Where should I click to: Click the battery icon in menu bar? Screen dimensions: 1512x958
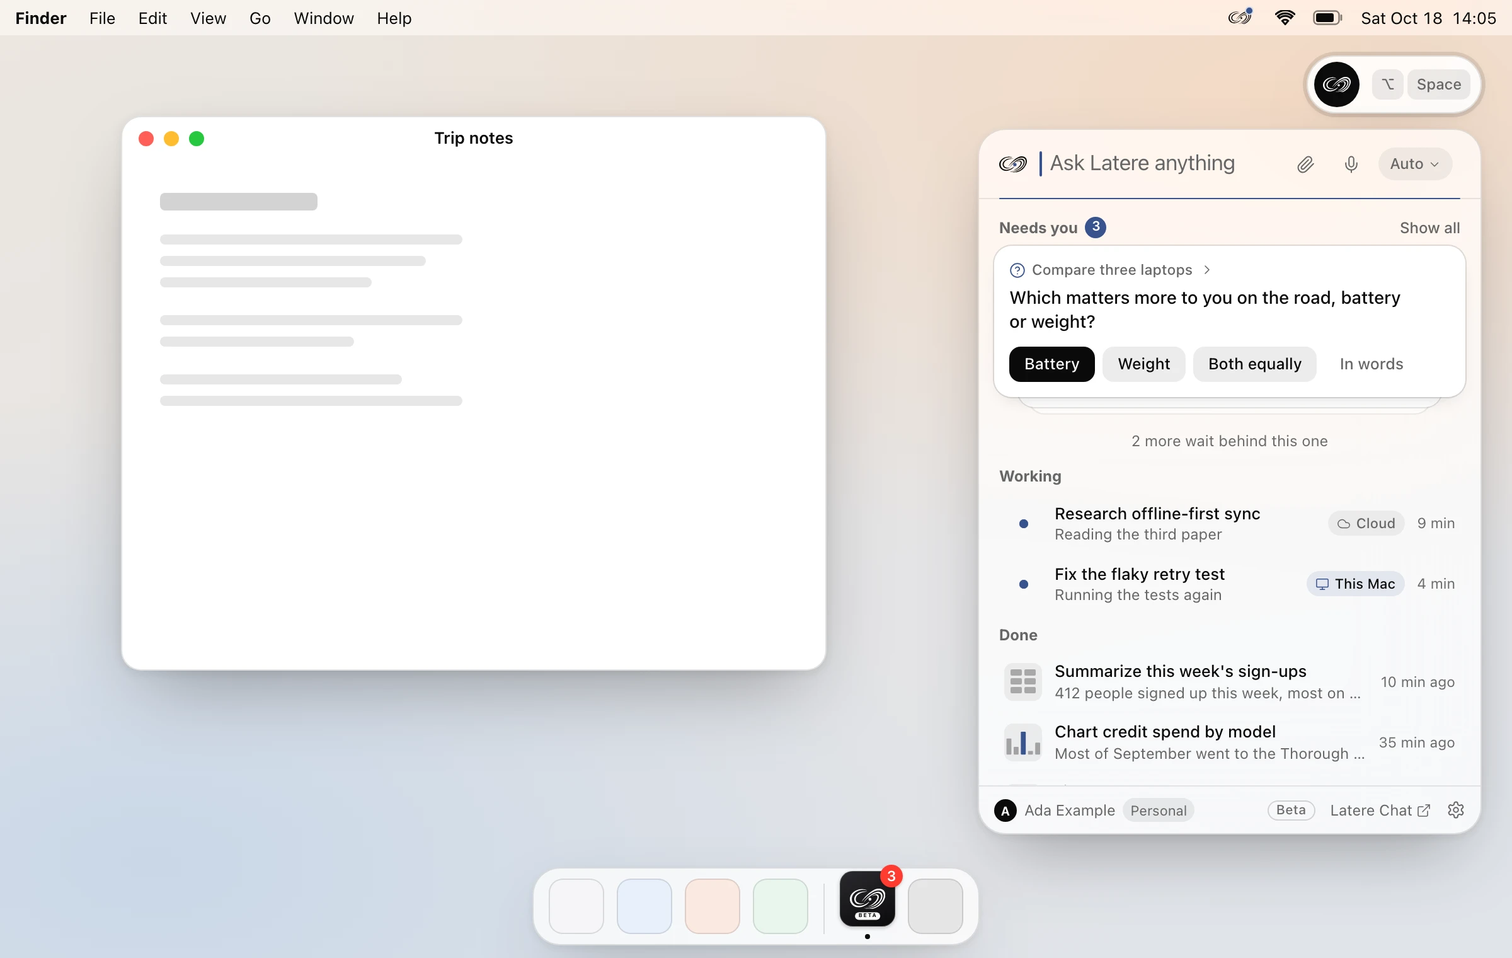coord(1327,18)
